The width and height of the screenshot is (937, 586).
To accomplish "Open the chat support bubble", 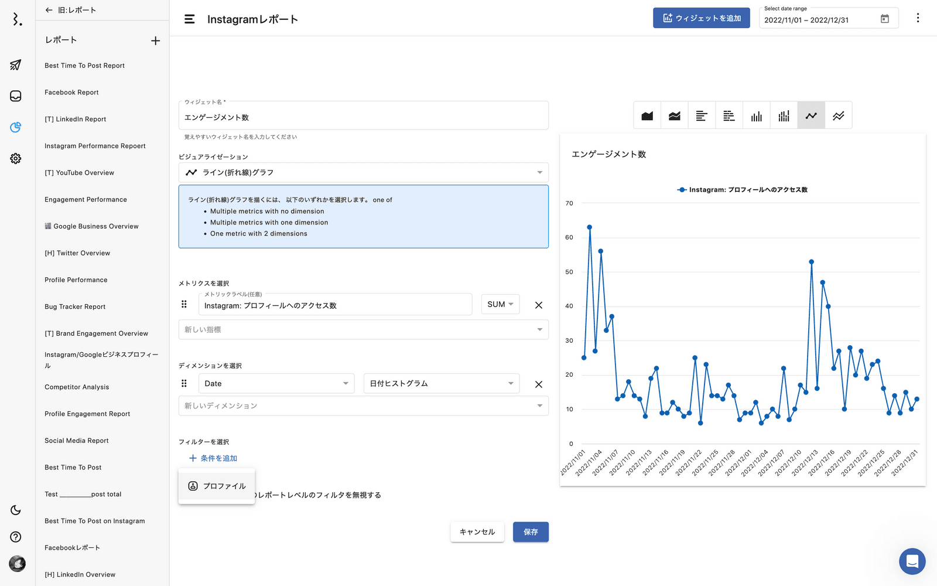I will pyautogui.click(x=912, y=561).
